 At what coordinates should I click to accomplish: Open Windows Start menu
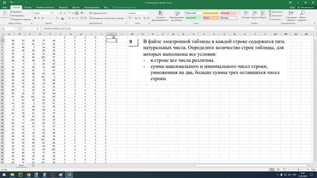pos(4,175)
